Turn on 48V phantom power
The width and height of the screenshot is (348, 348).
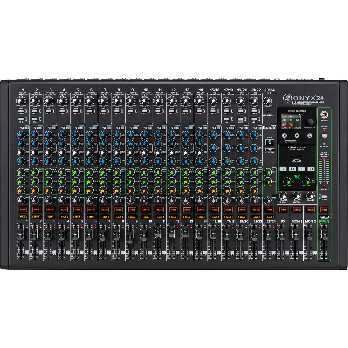324,135
